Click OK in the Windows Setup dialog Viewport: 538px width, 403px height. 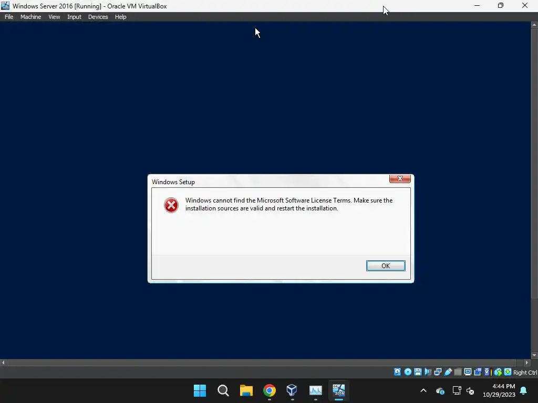(386, 266)
